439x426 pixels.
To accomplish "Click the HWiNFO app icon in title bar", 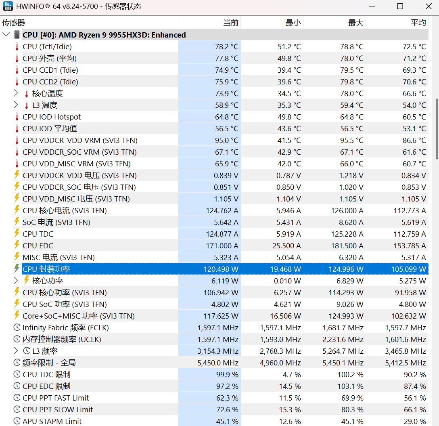I will tap(8, 6).
